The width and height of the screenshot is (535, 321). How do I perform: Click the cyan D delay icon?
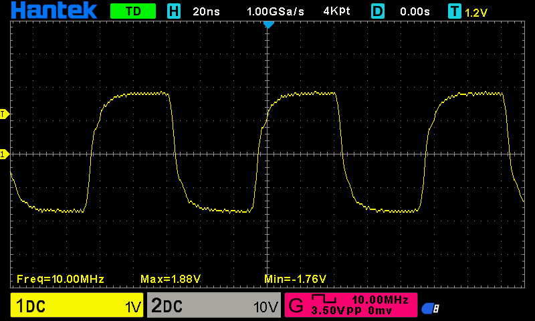378,11
